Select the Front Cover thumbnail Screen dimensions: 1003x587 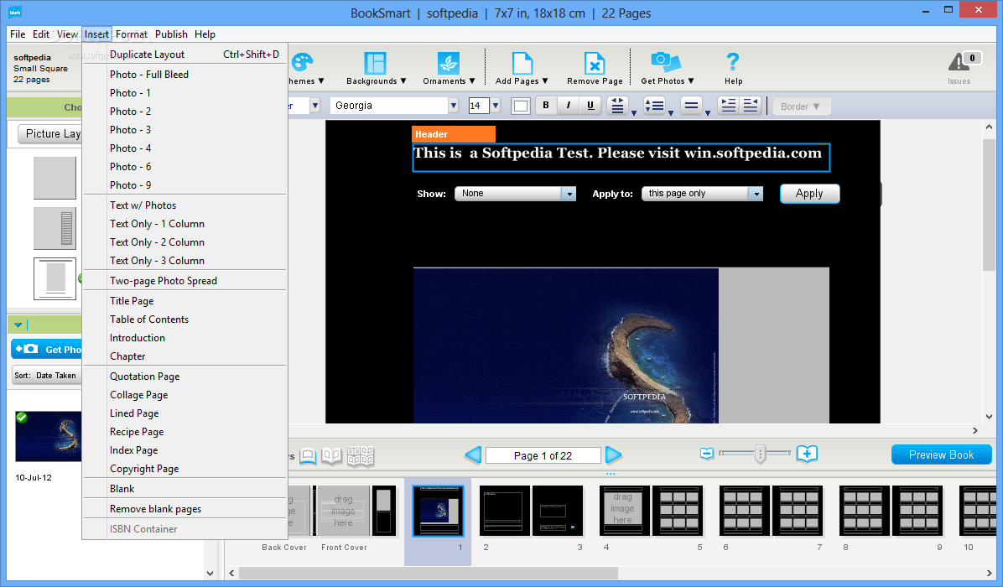[x=344, y=510]
